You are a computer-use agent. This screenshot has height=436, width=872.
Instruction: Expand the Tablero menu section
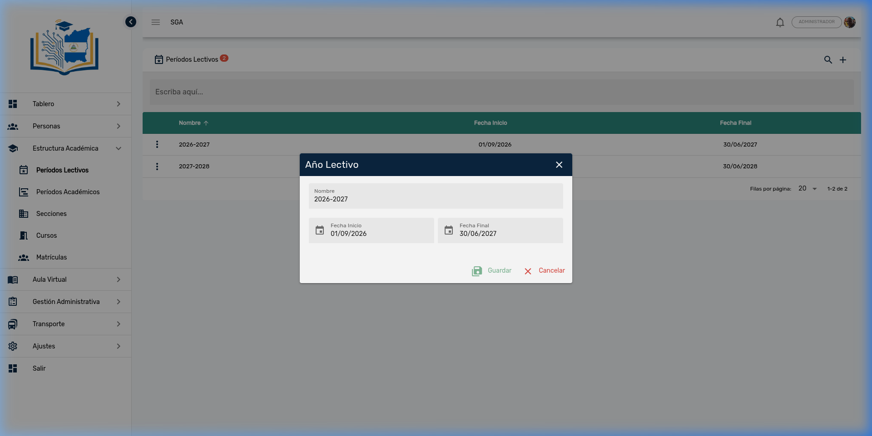[x=66, y=104]
